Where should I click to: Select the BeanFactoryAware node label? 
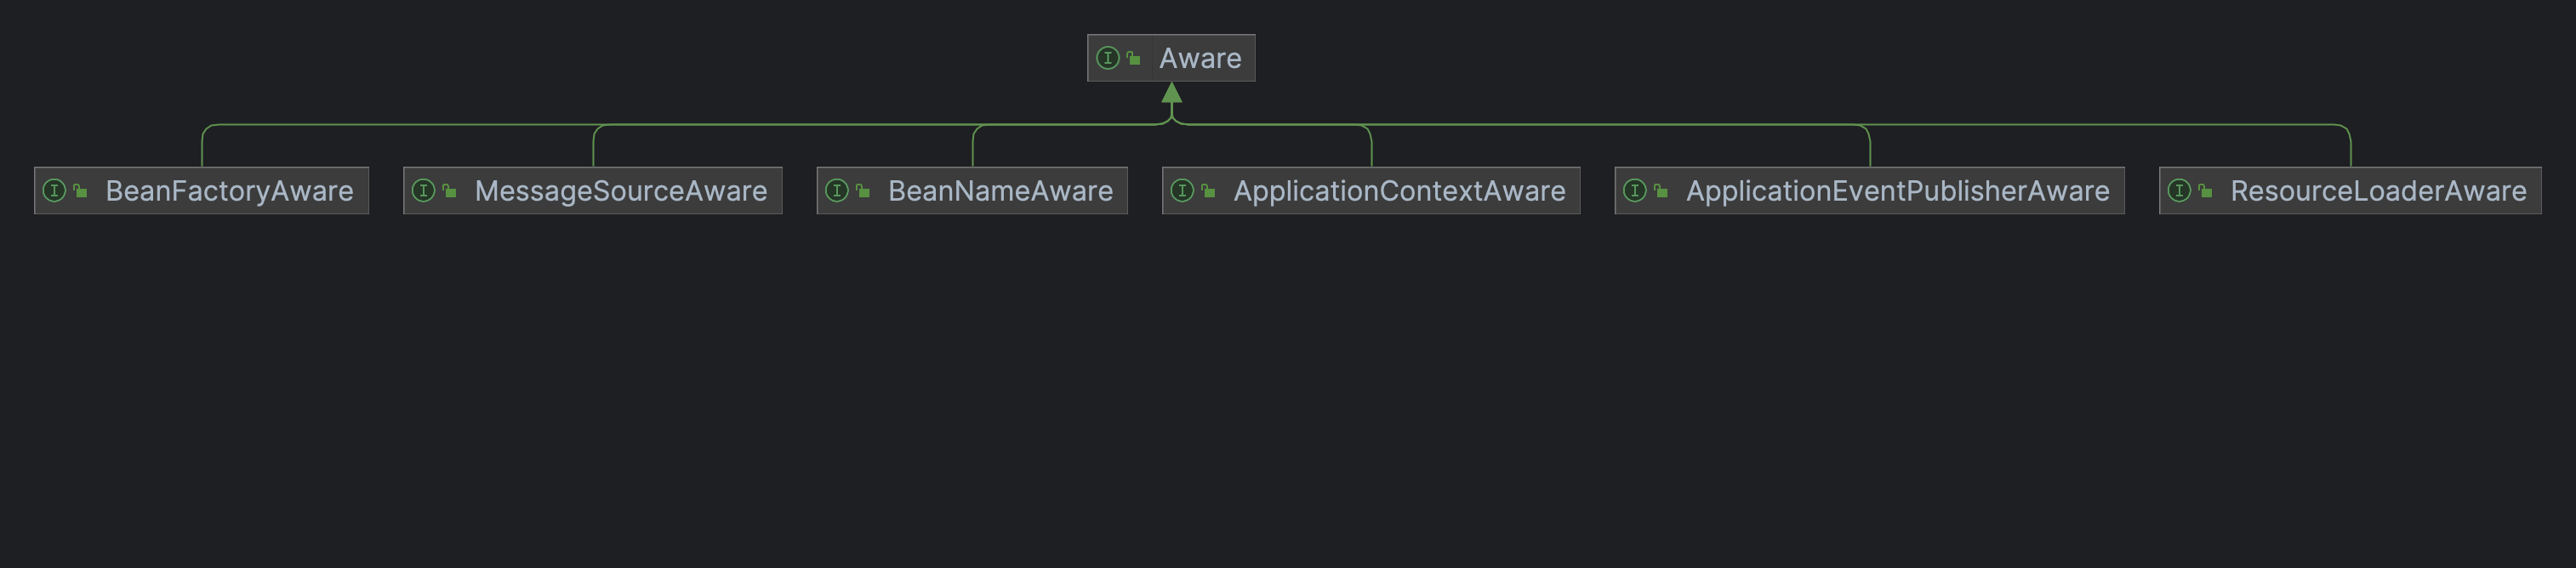[x=229, y=190]
